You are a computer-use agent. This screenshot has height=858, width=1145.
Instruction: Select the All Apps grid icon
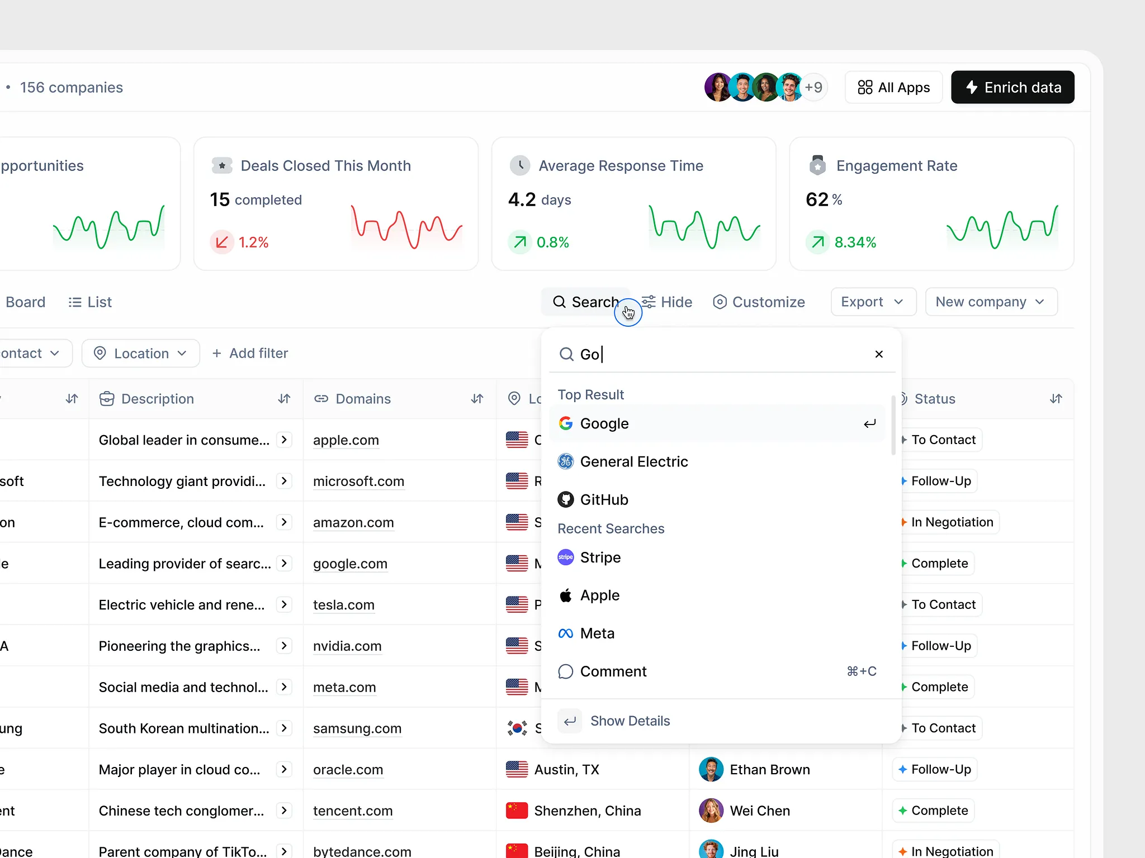pos(864,87)
